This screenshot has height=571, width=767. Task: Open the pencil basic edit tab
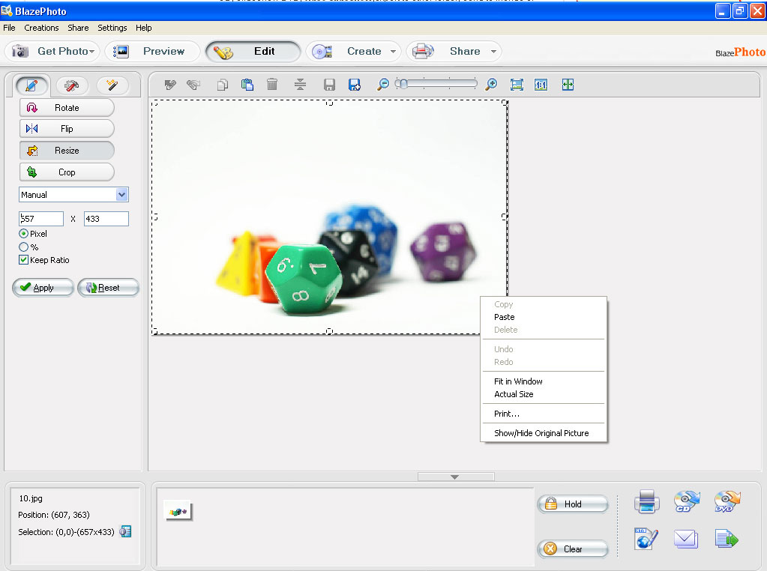(x=31, y=85)
